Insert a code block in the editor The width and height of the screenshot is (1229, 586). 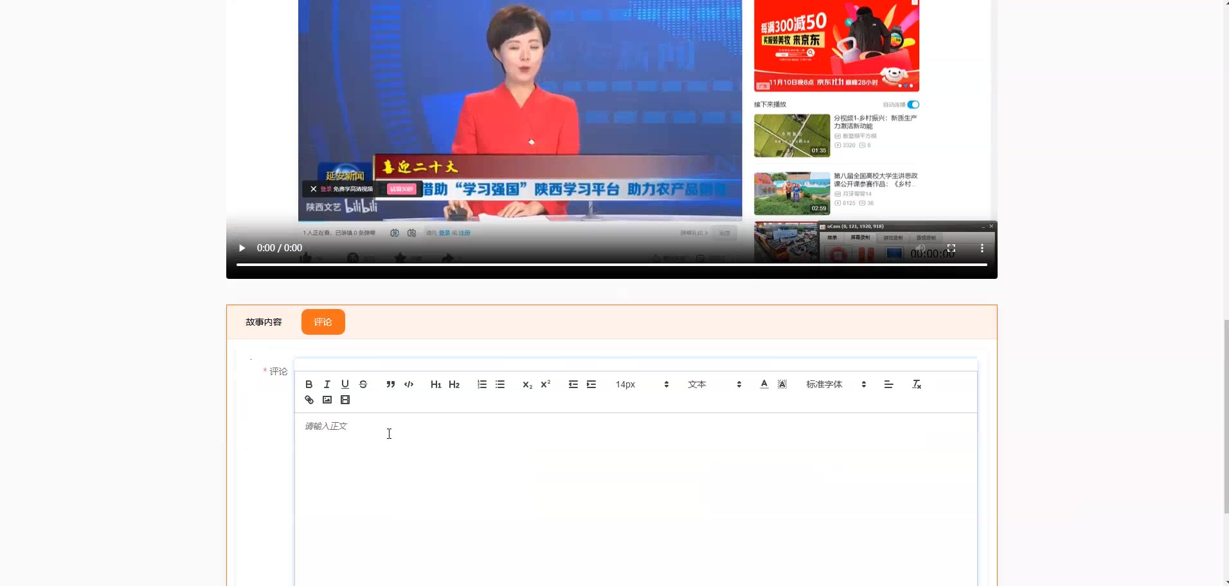(409, 384)
